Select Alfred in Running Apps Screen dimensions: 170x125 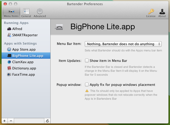(26, 29)
